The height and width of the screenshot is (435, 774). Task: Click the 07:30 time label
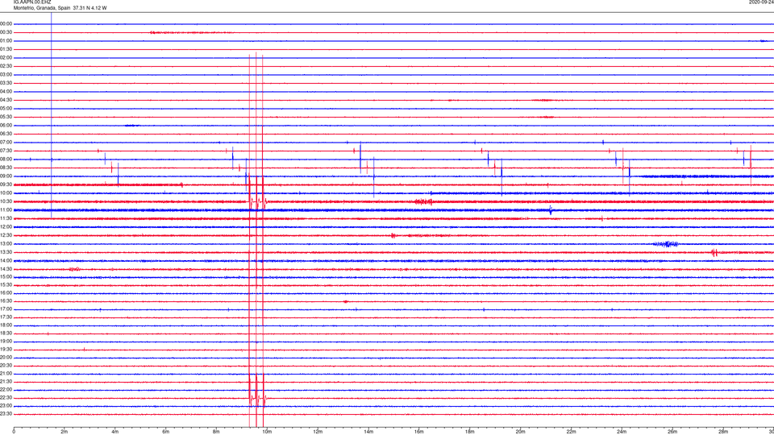(x=6, y=151)
